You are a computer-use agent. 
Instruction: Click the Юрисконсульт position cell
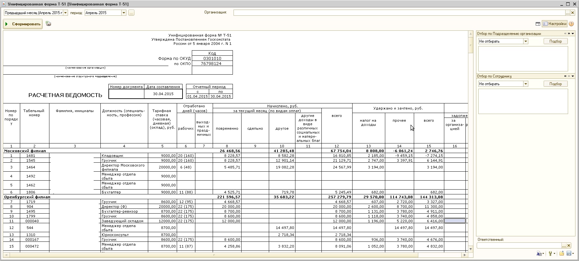(x=124, y=235)
